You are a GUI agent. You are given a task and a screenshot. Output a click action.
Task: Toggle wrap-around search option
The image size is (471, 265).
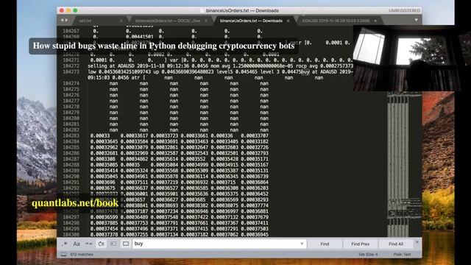102,244
